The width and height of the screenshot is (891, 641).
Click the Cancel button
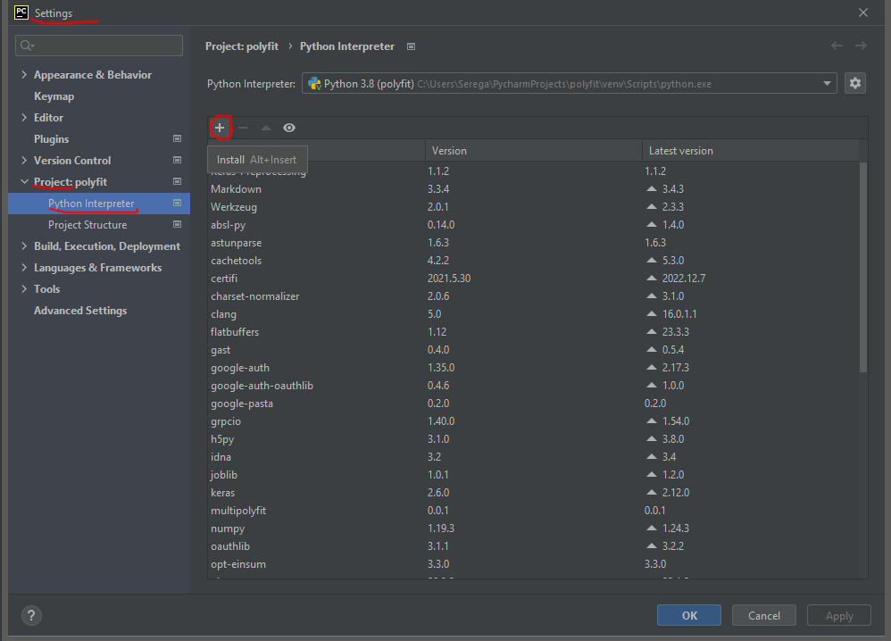pyautogui.click(x=763, y=615)
